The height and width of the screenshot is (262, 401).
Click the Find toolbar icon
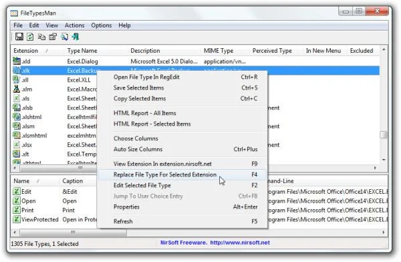64,37
